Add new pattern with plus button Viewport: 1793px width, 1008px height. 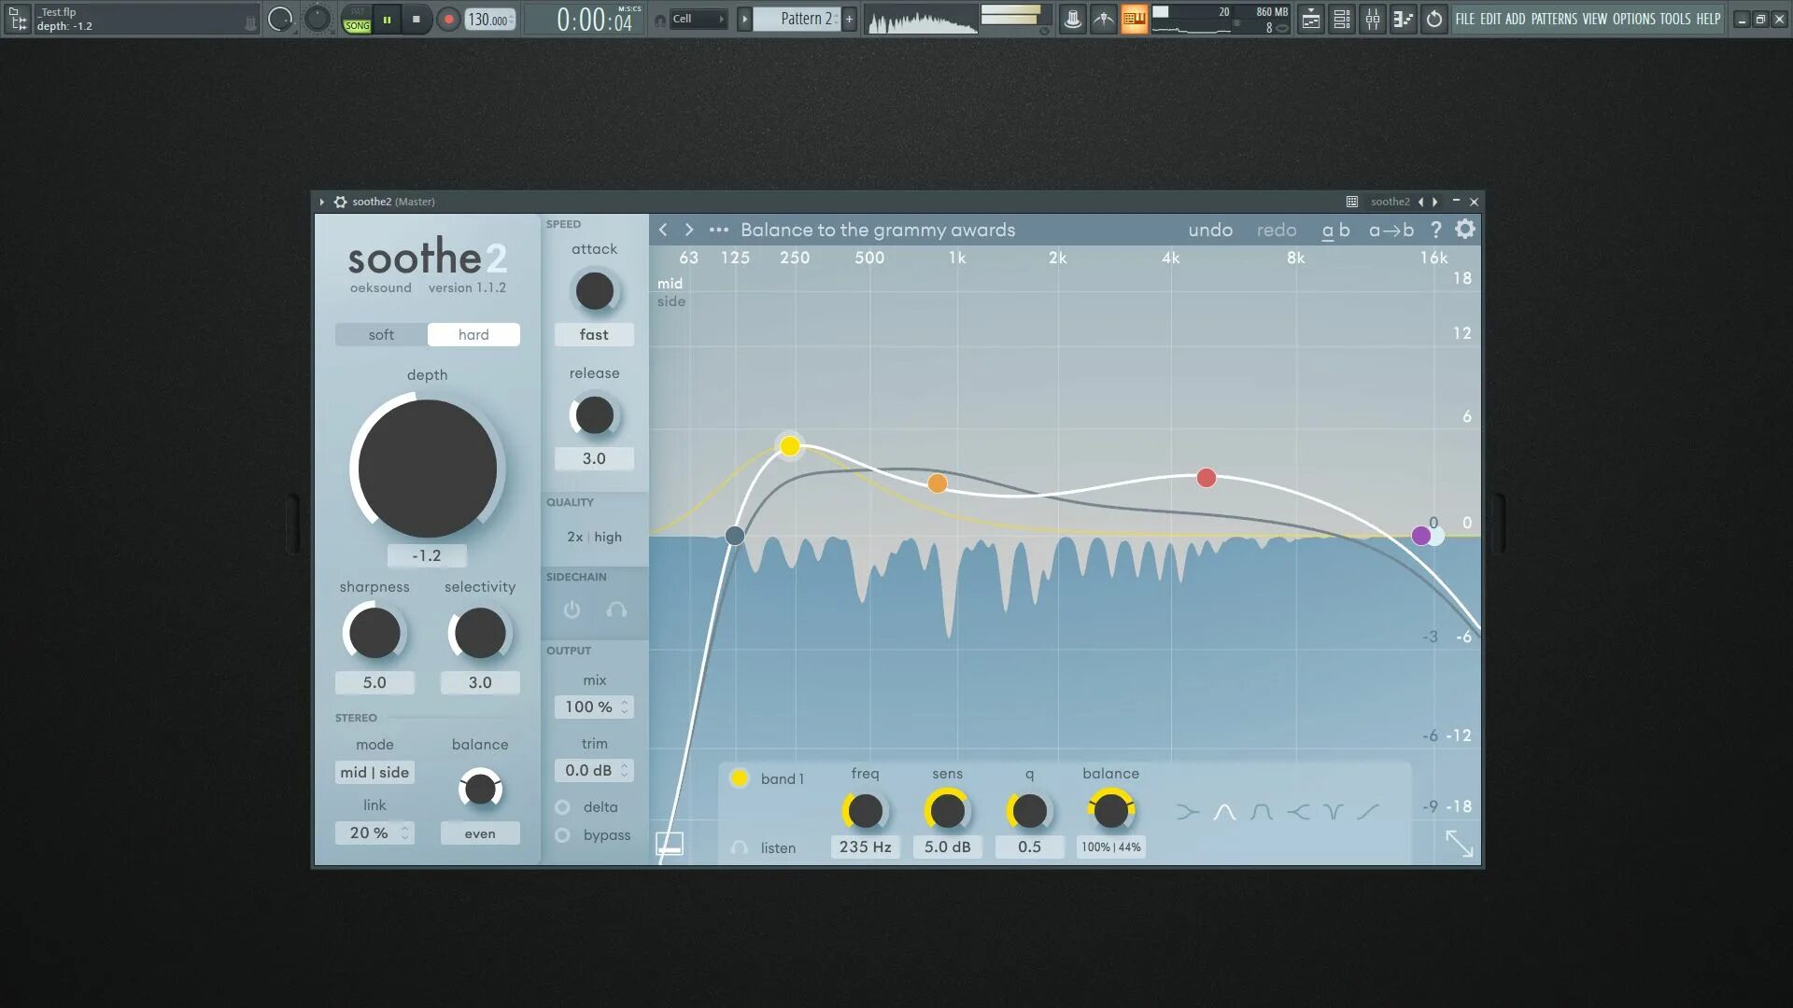tap(849, 19)
